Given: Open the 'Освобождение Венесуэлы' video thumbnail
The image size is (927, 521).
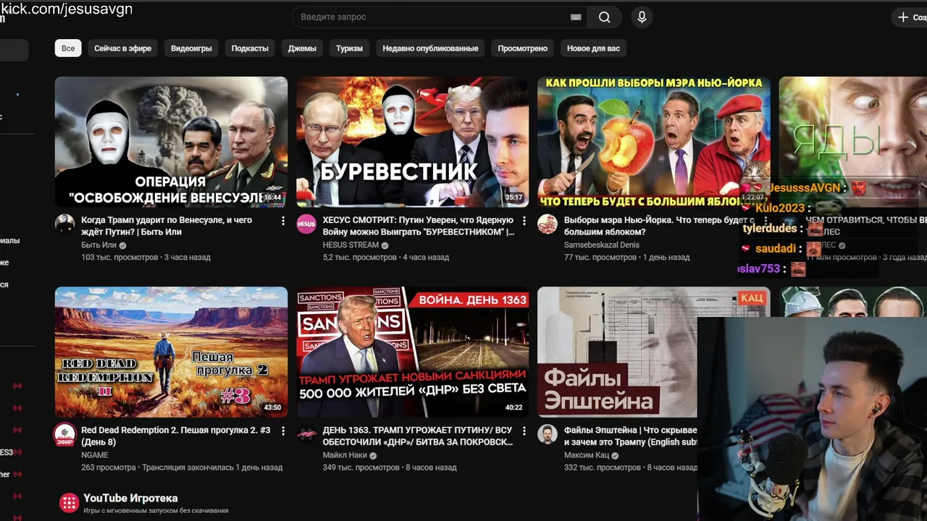Looking at the screenshot, I should point(171,142).
